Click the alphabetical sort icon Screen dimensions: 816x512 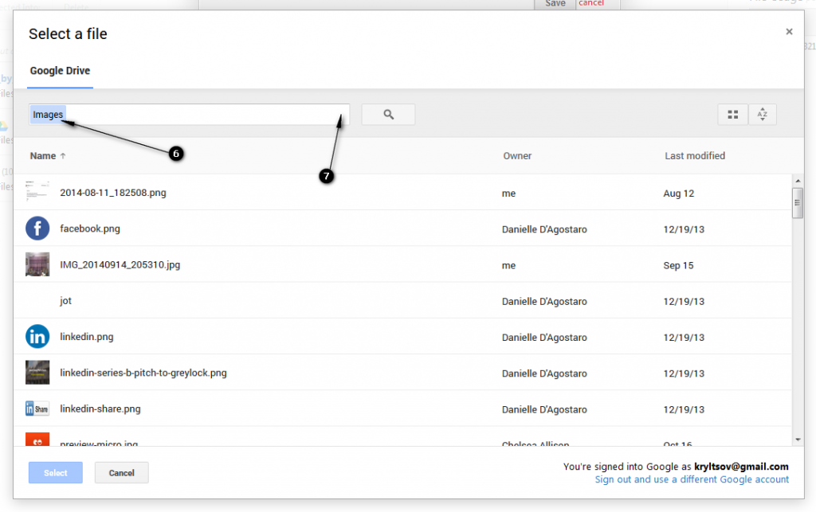point(762,114)
